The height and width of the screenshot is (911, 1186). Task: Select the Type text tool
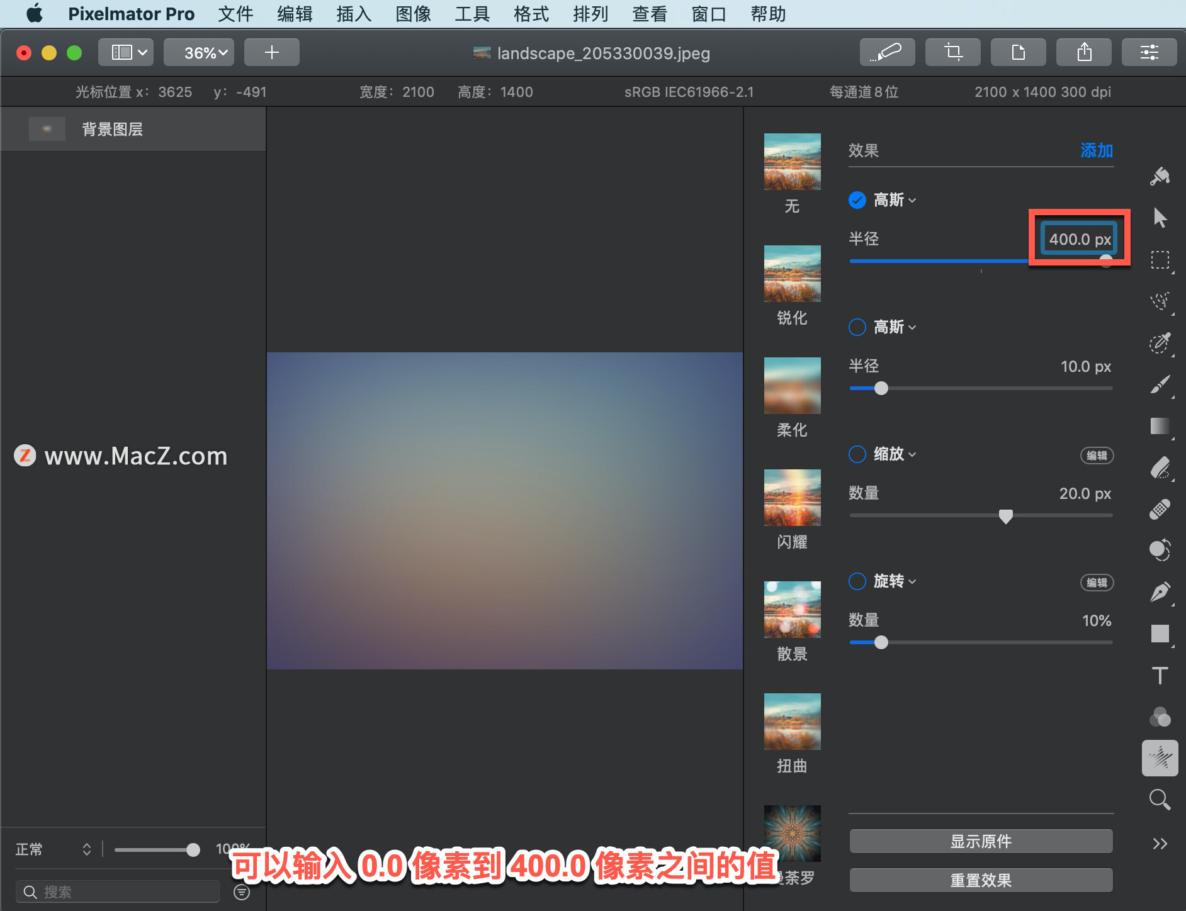coord(1160,675)
